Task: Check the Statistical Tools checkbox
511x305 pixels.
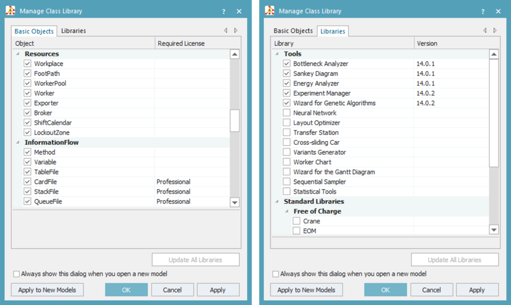Action: pyautogui.click(x=286, y=192)
